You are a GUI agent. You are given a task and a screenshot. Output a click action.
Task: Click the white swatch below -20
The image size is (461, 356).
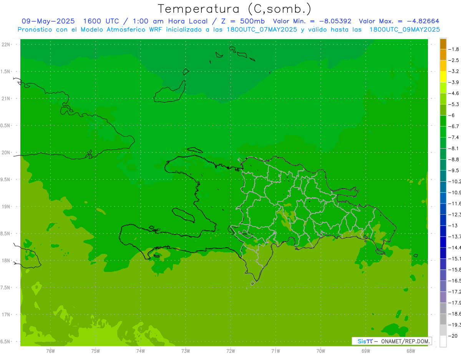443,341
